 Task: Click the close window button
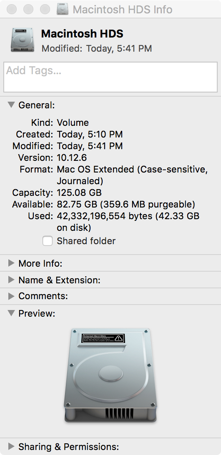tap(12, 9)
